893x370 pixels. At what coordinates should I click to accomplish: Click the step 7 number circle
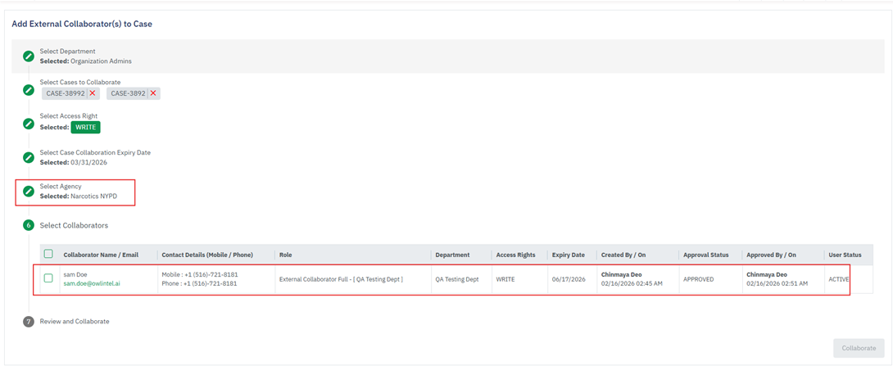point(29,322)
